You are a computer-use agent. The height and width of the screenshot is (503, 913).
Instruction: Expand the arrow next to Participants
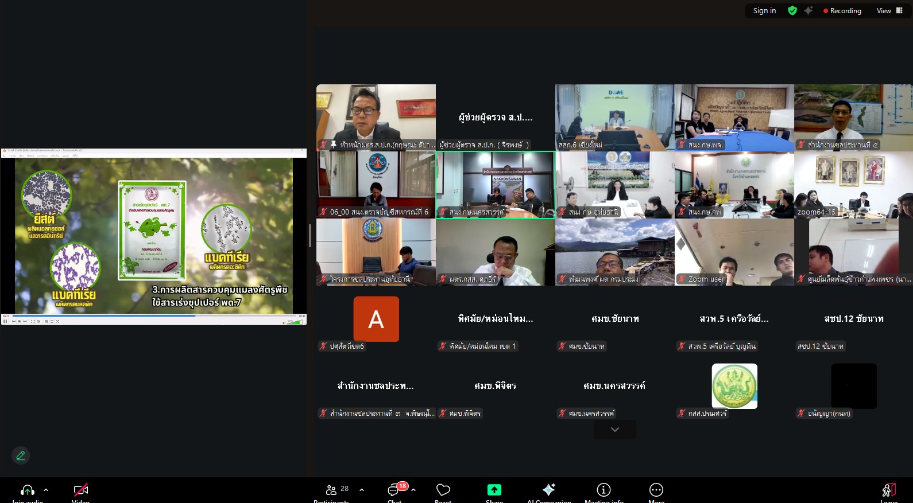(x=362, y=490)
